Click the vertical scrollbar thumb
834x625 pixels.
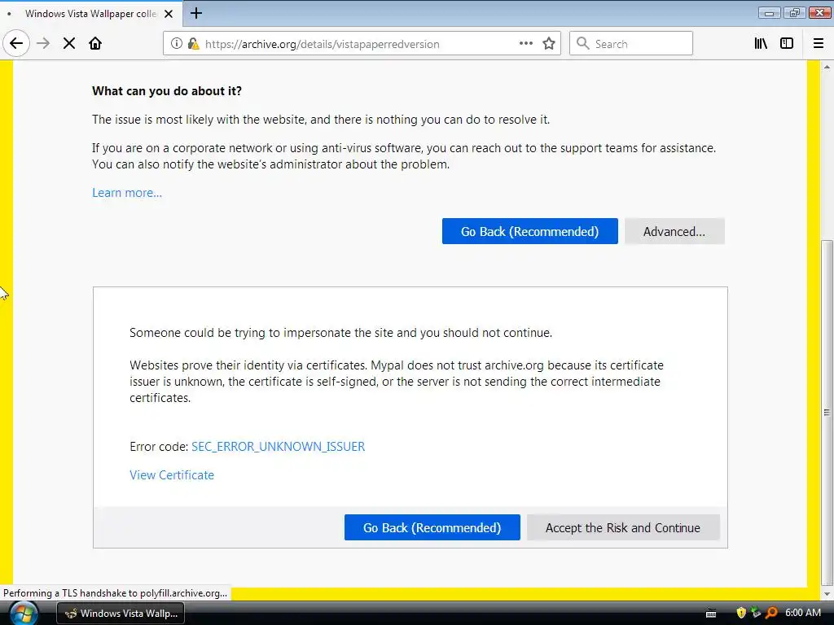point(827,412)
